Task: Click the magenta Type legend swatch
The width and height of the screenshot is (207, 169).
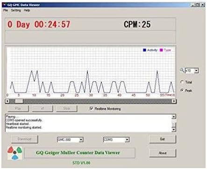Action: pyautogui.click(x=161, y=50)
